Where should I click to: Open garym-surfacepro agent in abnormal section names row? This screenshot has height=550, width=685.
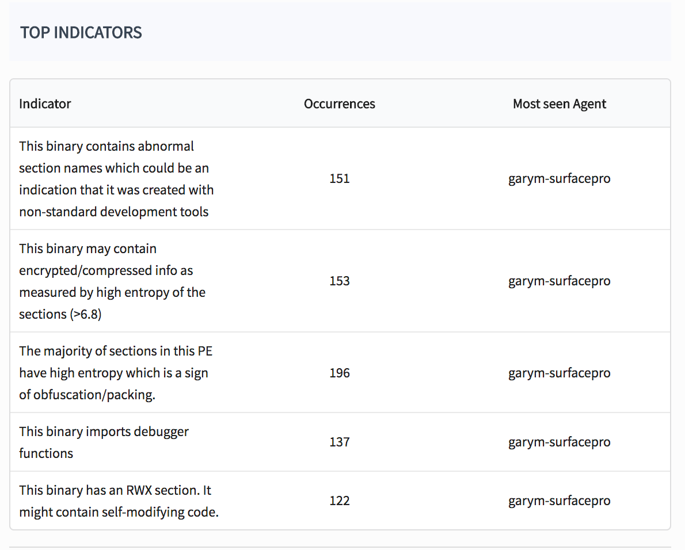[559, 178]
